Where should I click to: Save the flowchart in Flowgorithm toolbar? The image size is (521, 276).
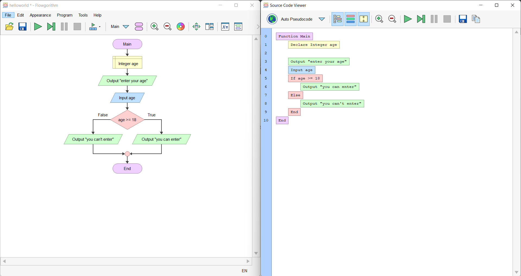coord(23,27)
